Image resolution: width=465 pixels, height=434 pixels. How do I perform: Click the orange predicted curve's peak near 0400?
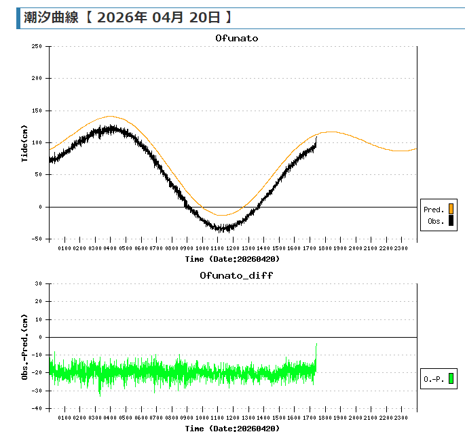click(x=109, y=116)
